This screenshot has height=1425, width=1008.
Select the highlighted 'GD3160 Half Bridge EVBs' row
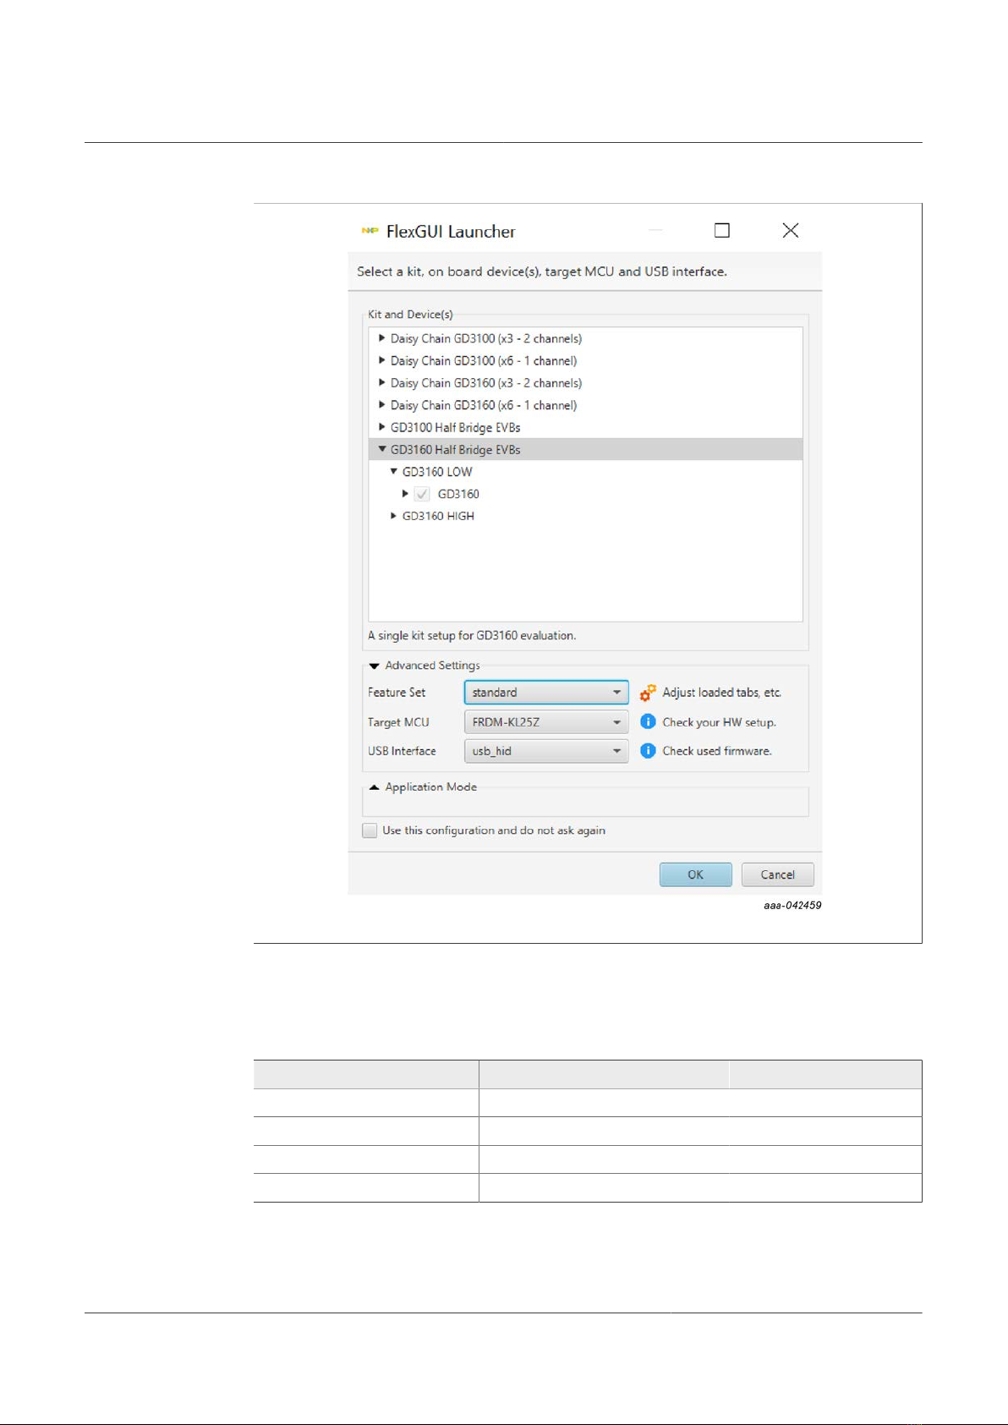[586, 449]
